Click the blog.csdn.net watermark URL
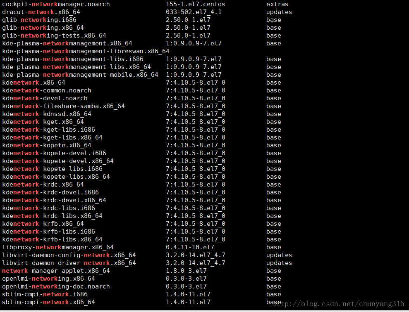This screenshot has width=409, height=312. pyautogui.click(x=341, y=304)
